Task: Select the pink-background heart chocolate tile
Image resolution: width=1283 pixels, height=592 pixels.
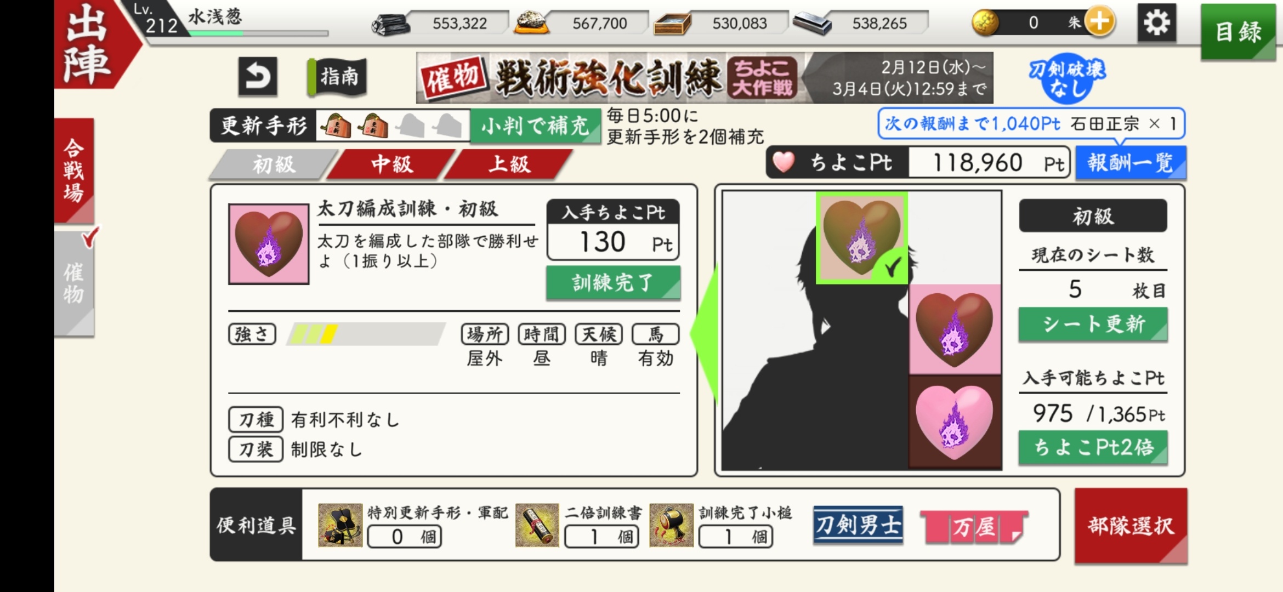Action: [x=955, y=329]
